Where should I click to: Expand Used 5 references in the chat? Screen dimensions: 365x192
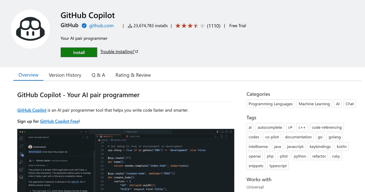coord(37,165)
